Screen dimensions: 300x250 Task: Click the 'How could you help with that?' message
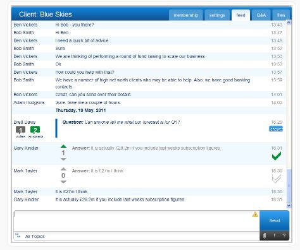point(85,72)
